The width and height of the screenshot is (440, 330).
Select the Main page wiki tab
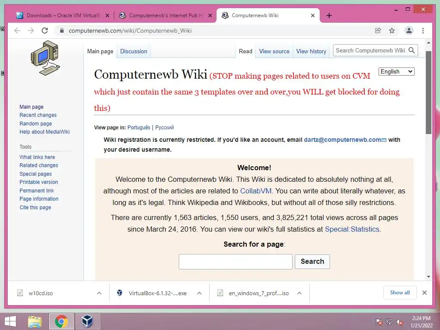coord(100,52)
